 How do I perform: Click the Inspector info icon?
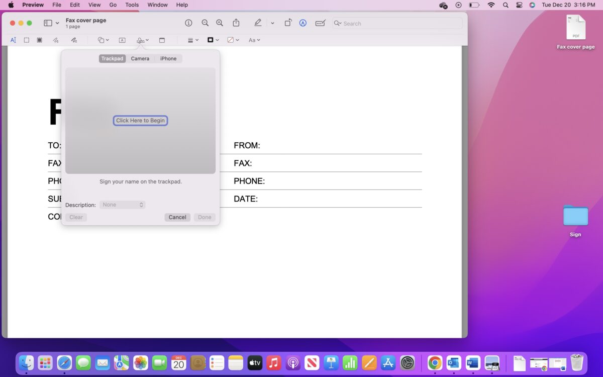(188, 23)
